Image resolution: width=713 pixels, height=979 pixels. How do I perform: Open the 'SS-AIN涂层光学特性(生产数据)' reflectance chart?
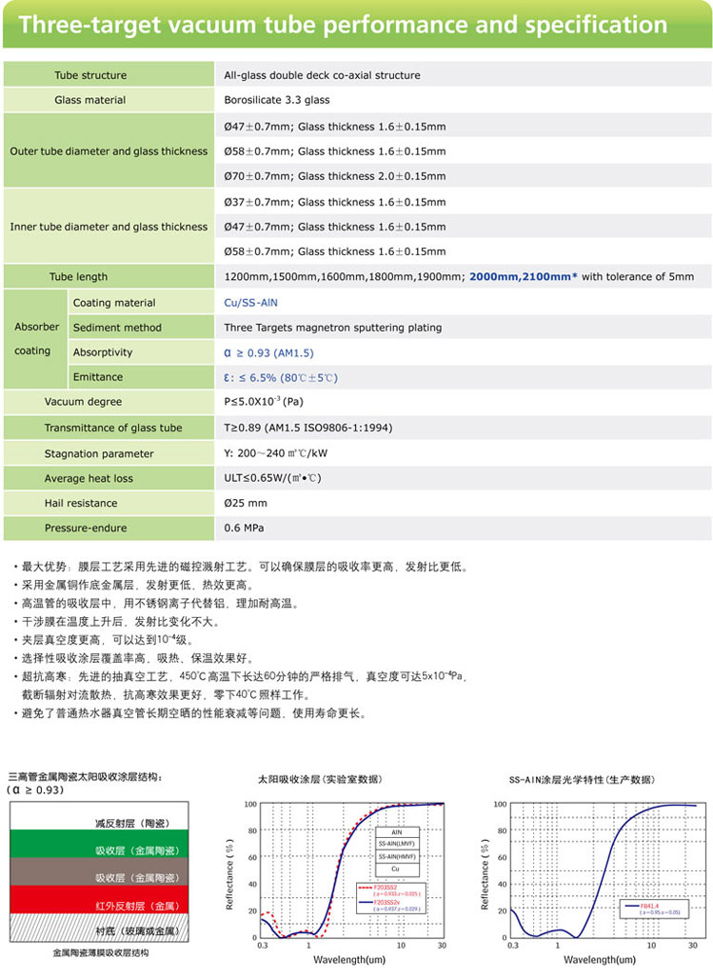607,870
